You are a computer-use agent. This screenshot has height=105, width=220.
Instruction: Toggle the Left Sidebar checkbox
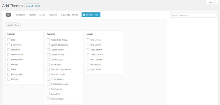[88, 64]
